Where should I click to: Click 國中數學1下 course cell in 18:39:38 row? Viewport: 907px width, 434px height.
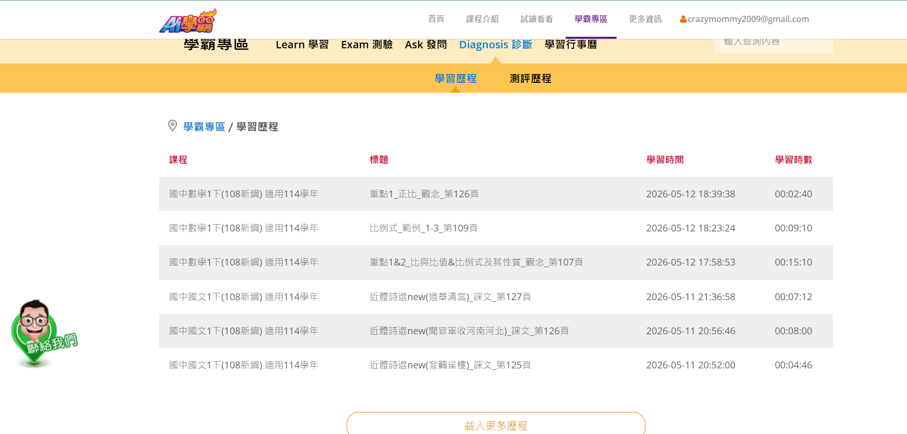click(244, 194)
